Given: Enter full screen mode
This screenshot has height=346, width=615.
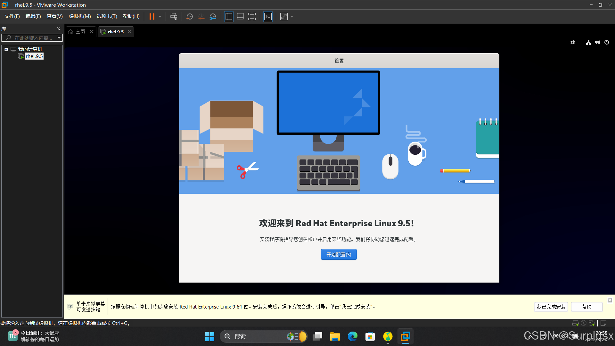Looking at the screenshot, I should [x=252, y=17].
